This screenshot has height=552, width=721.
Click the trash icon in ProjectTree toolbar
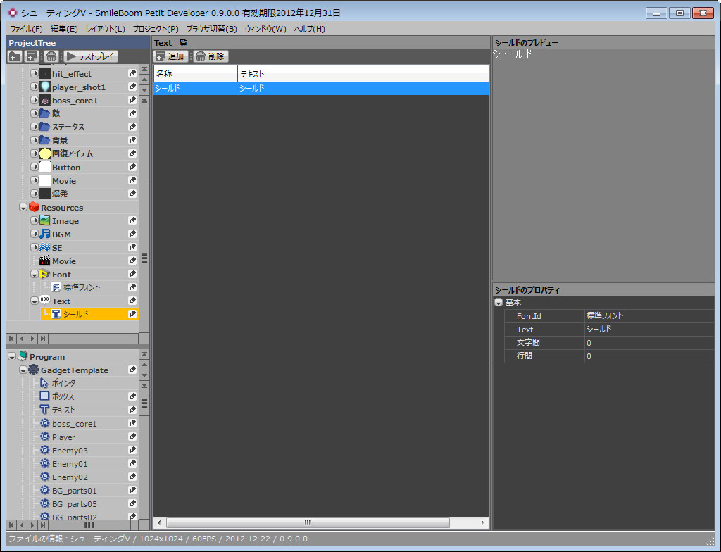[x=51, y=56]
